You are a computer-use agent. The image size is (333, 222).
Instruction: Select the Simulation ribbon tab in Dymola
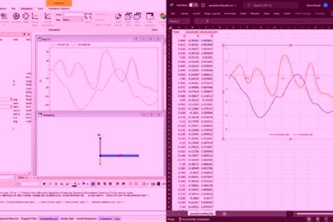27,9
